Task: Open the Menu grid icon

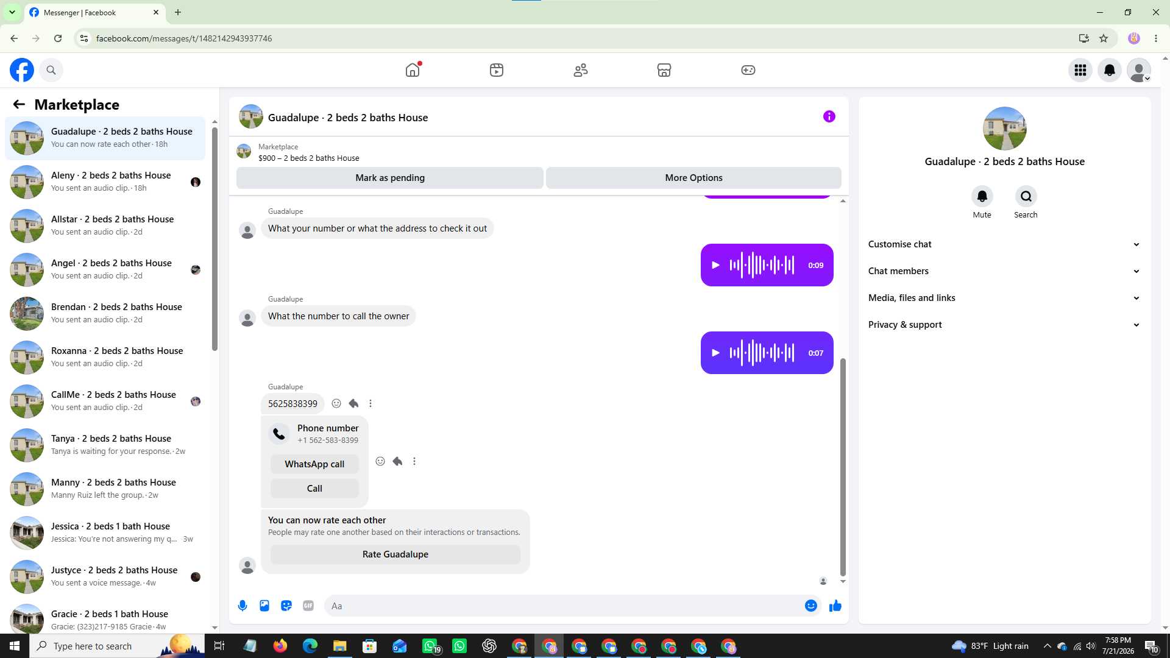Action: [x=1080, y=70]
